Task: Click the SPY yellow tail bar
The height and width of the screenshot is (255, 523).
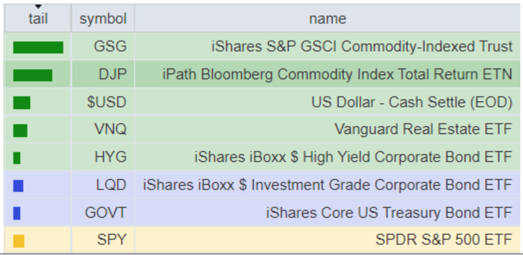Action: [x=19, y=241]
